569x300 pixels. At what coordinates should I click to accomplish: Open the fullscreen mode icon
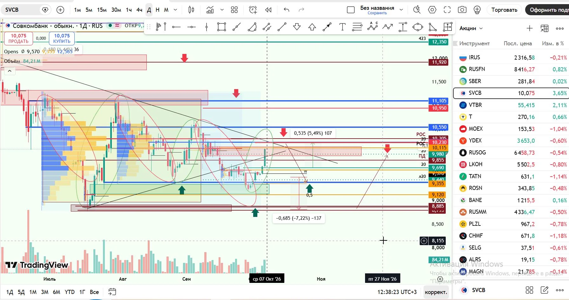coord(447,10)
